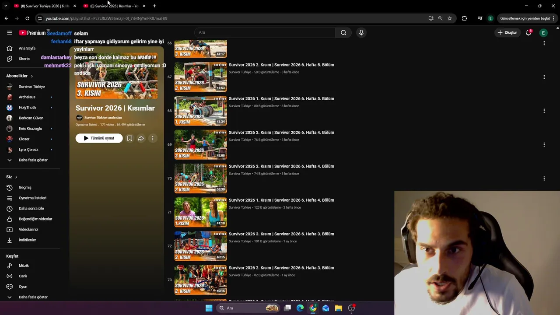Play all with Tümünü oynat
This screenshot has height=315, width=560.
(99, 138)
